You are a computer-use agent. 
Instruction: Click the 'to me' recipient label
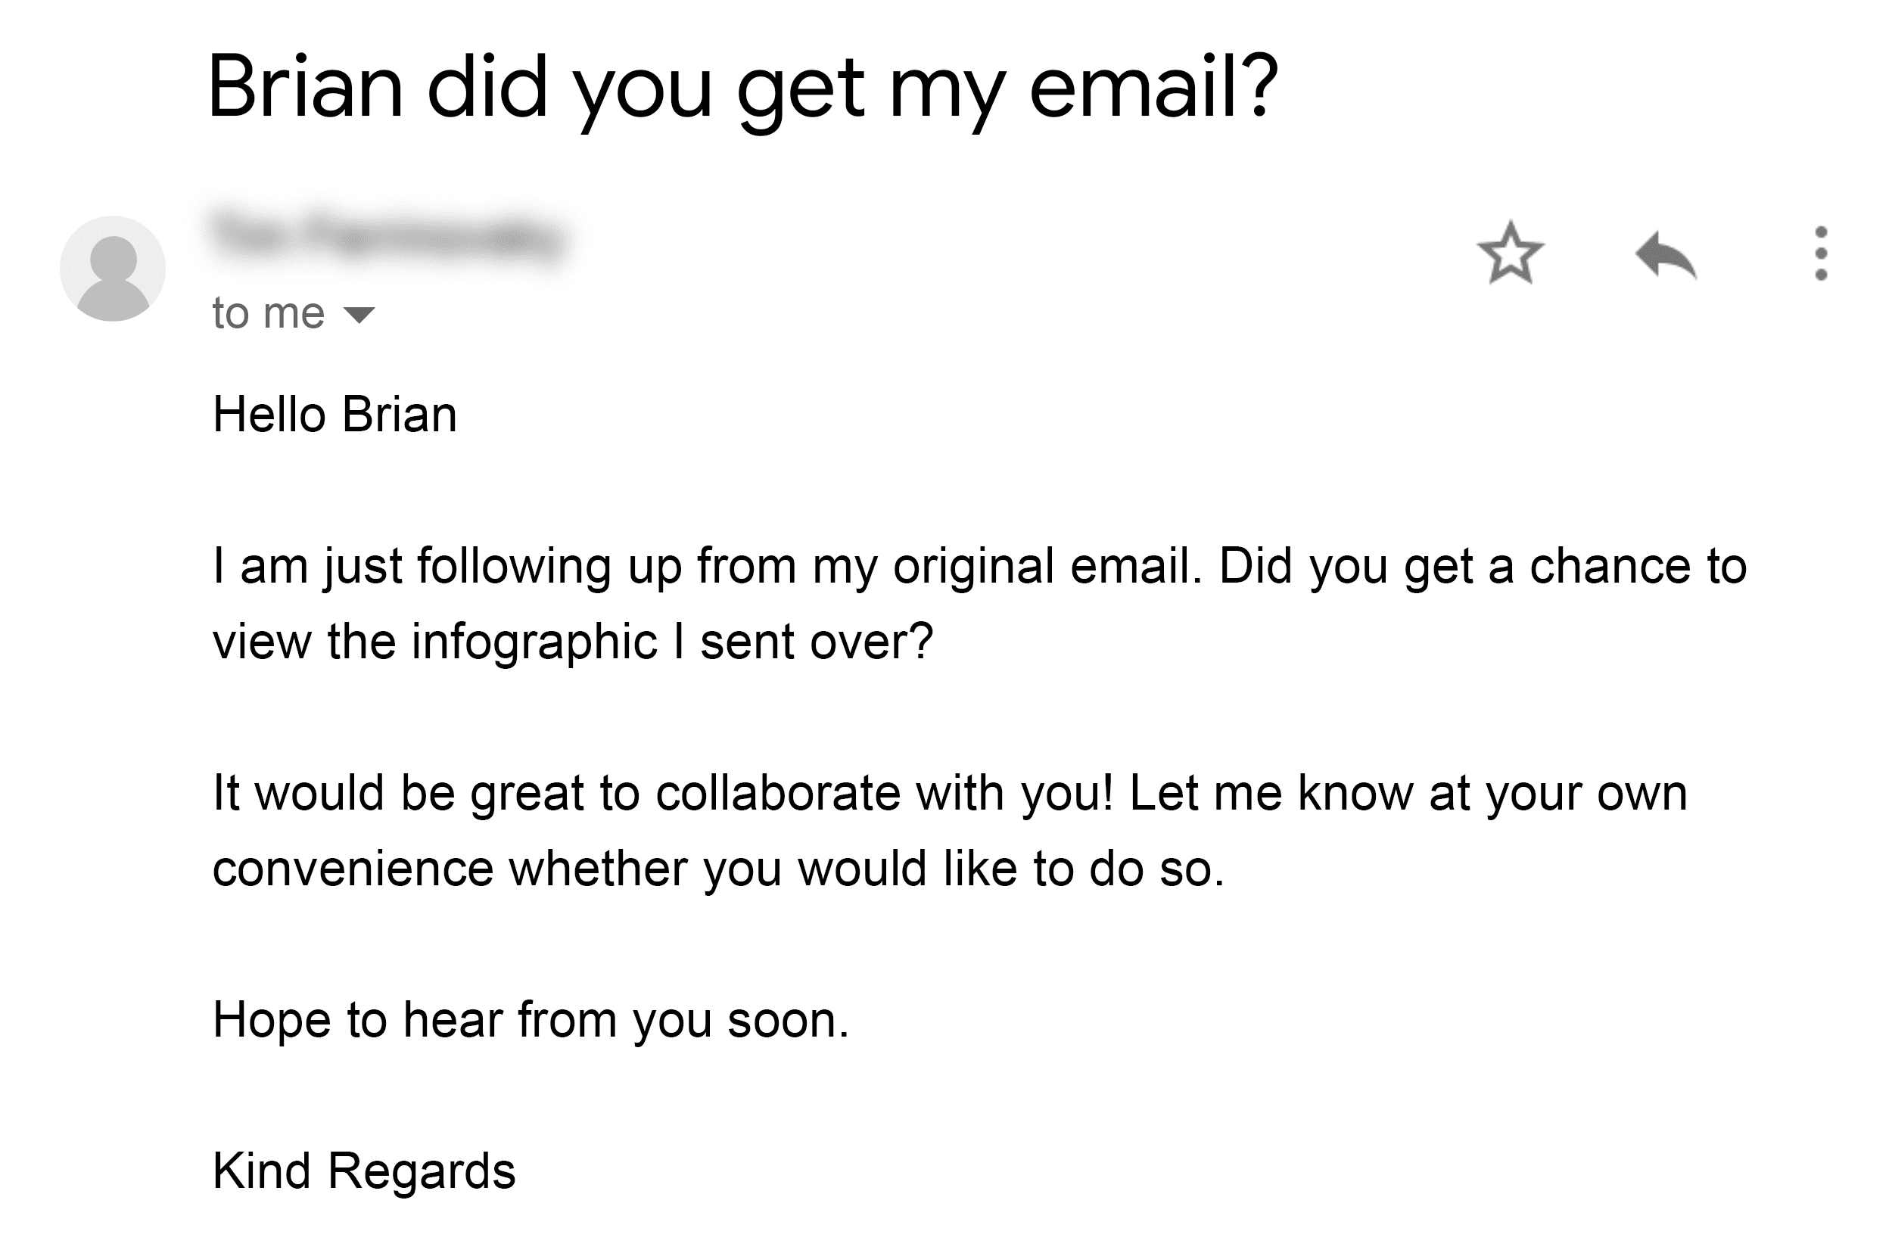[266, 313]
